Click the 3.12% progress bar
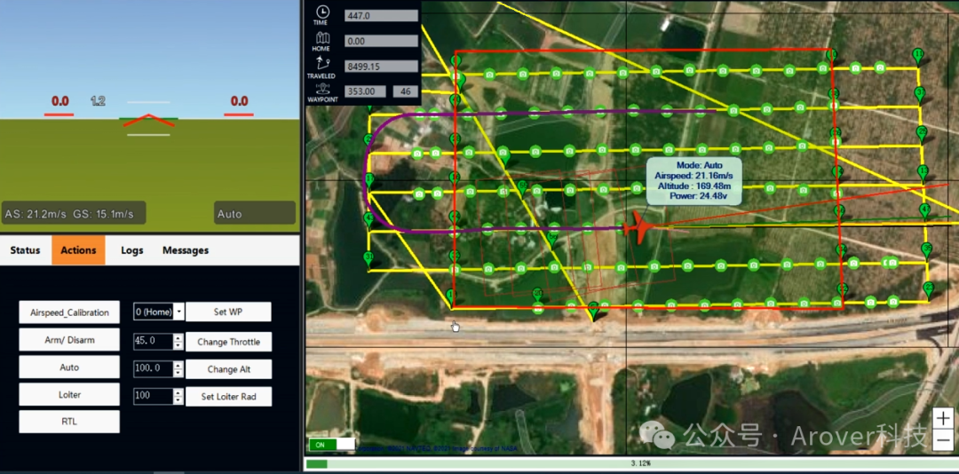Viewport: 959px width, 474px height. pos(630,463)
